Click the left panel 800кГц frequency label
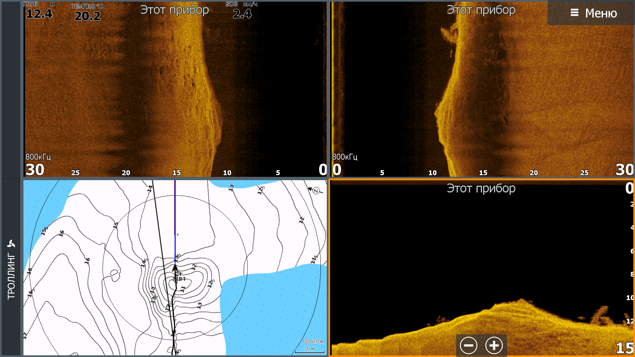This screenshot has width=635, height=357. tap(38, 157)
